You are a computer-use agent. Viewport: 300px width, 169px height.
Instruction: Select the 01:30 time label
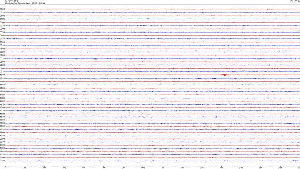(x=2, y=19)
